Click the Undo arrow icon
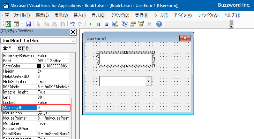Viewport: 254px width, 139px height. [x=73, y=24]
